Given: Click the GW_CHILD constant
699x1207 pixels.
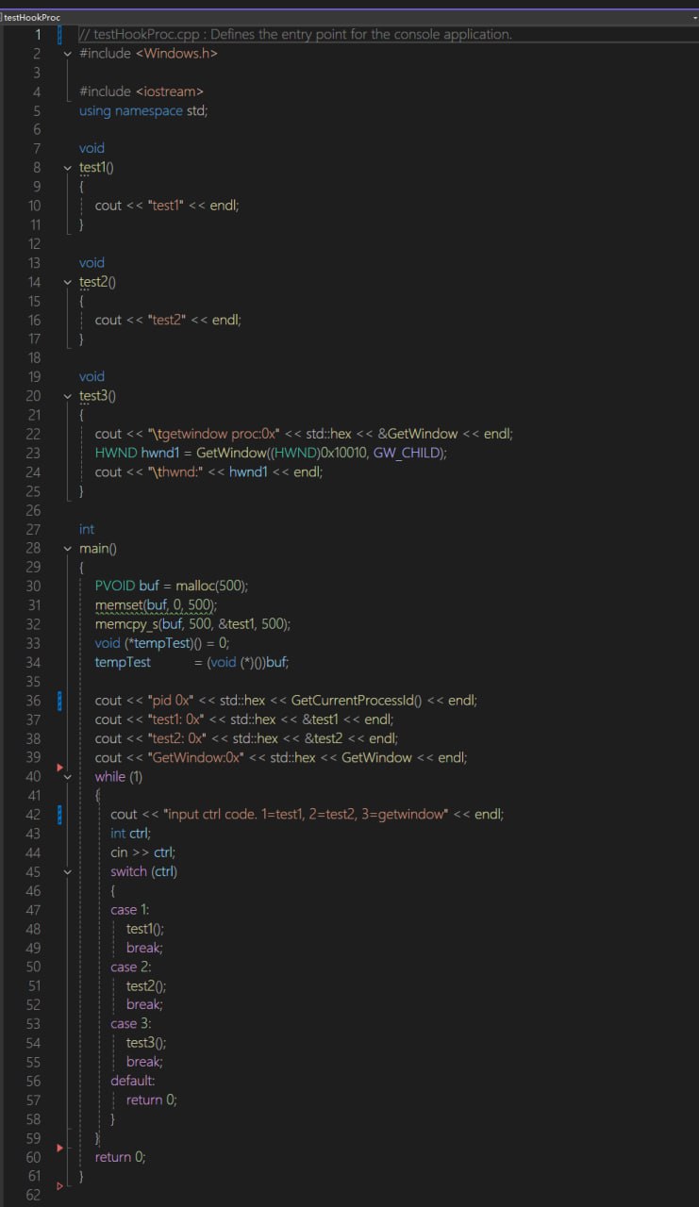Looking at the screenshot, I should click(408, 453).
